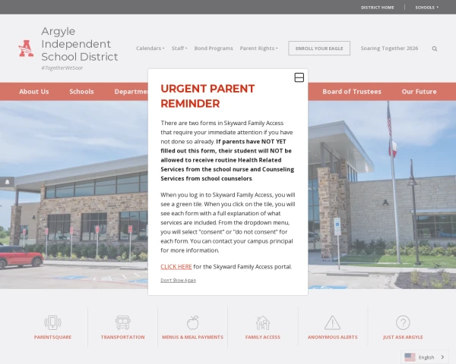Open Bond Programs link

pyautogui.click(x=214, y=49)
